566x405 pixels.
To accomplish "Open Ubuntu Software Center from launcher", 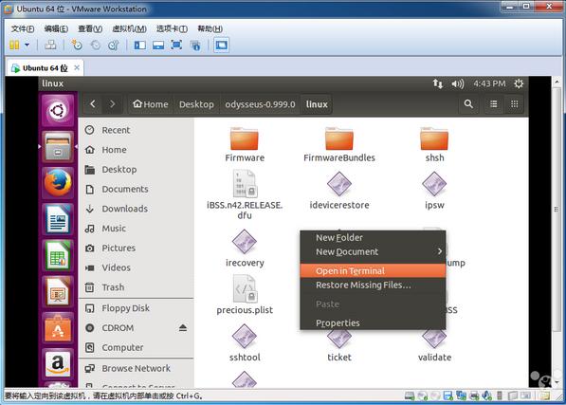I will [x=58, y=328].
